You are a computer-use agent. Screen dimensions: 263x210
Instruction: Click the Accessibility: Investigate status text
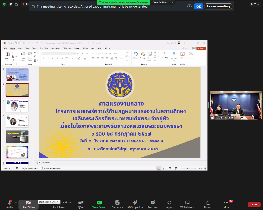pyautogui.click(x=51, y=168)
